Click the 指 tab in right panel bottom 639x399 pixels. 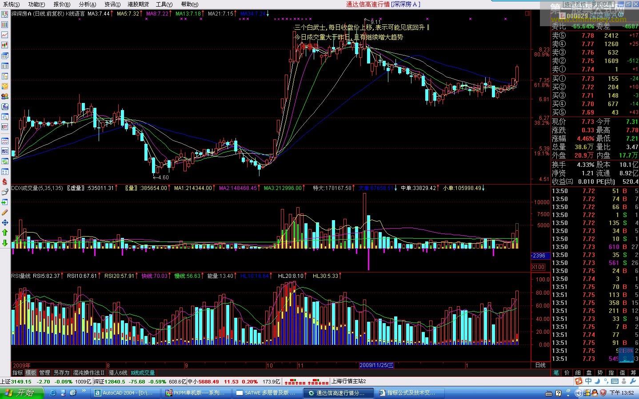611,373
